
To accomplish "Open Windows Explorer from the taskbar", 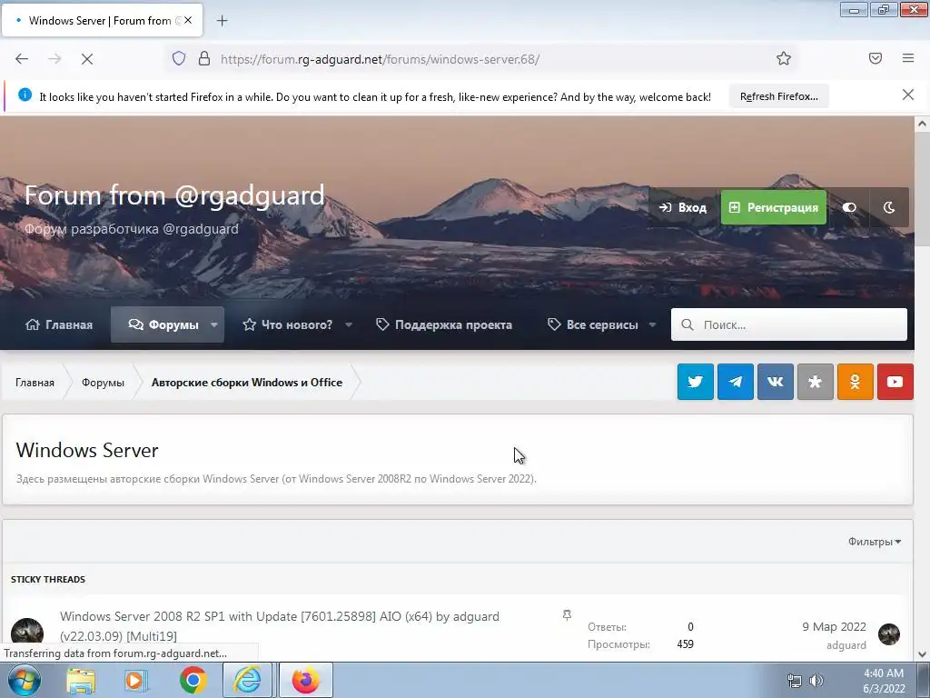I will click(x=81, y=680).
